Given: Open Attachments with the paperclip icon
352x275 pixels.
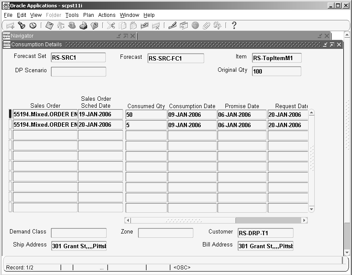Looking at the screenshot, I should click(206, 26).
